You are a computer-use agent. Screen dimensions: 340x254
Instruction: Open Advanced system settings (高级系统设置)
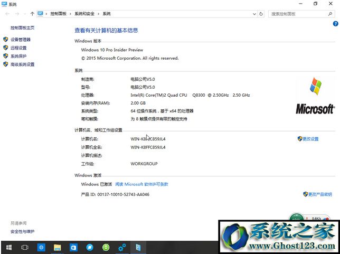click(x=23, y=64)
